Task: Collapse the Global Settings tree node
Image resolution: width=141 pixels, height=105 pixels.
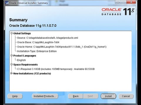Action: [12, 33]
